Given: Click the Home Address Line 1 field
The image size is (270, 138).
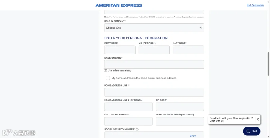Looking at the screenshot, I should tap(154, 92).
